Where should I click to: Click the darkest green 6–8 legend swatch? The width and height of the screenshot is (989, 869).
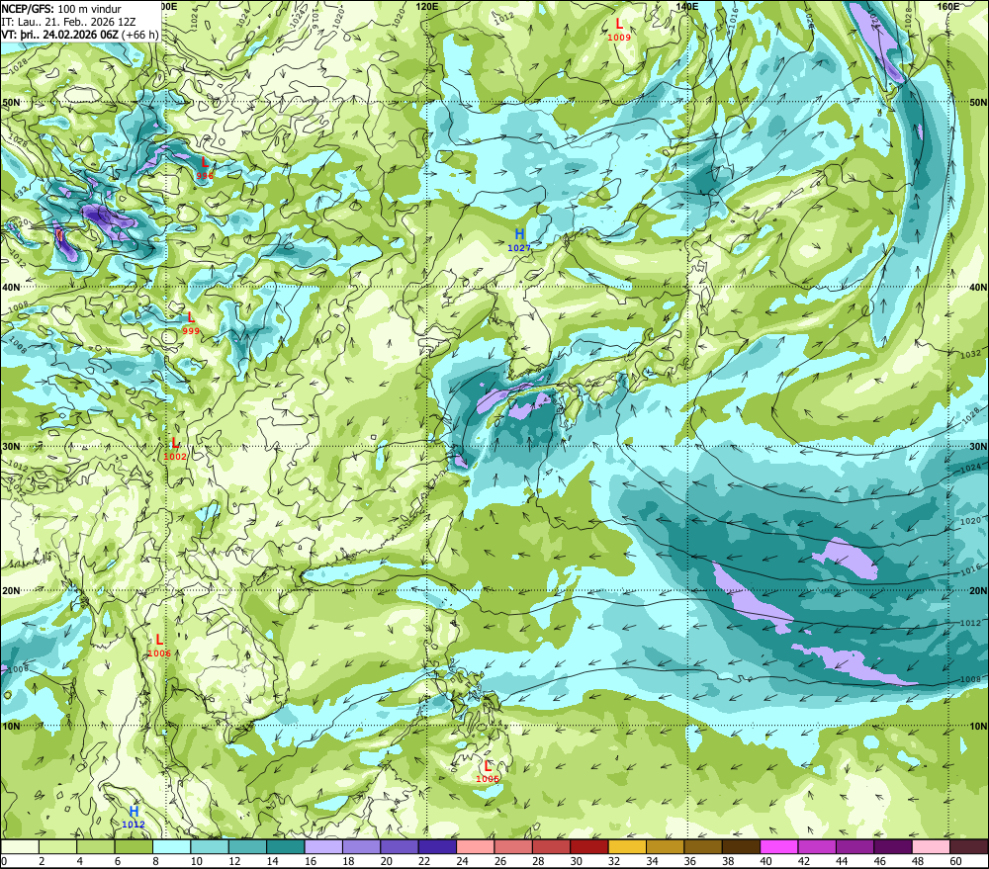(x=134, y=846)
